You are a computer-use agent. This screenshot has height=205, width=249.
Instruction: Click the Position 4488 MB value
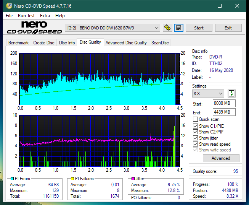click(x=230, y=190)
